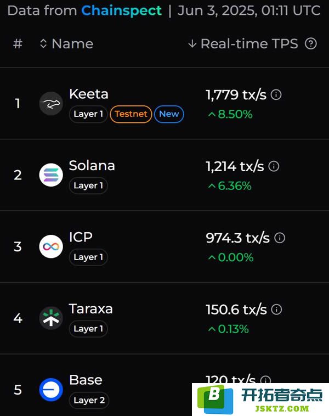The width and height of the screenshot is (329, 416).
Task: Show info icon beside 150.6 tx/s
Action: 276,310
